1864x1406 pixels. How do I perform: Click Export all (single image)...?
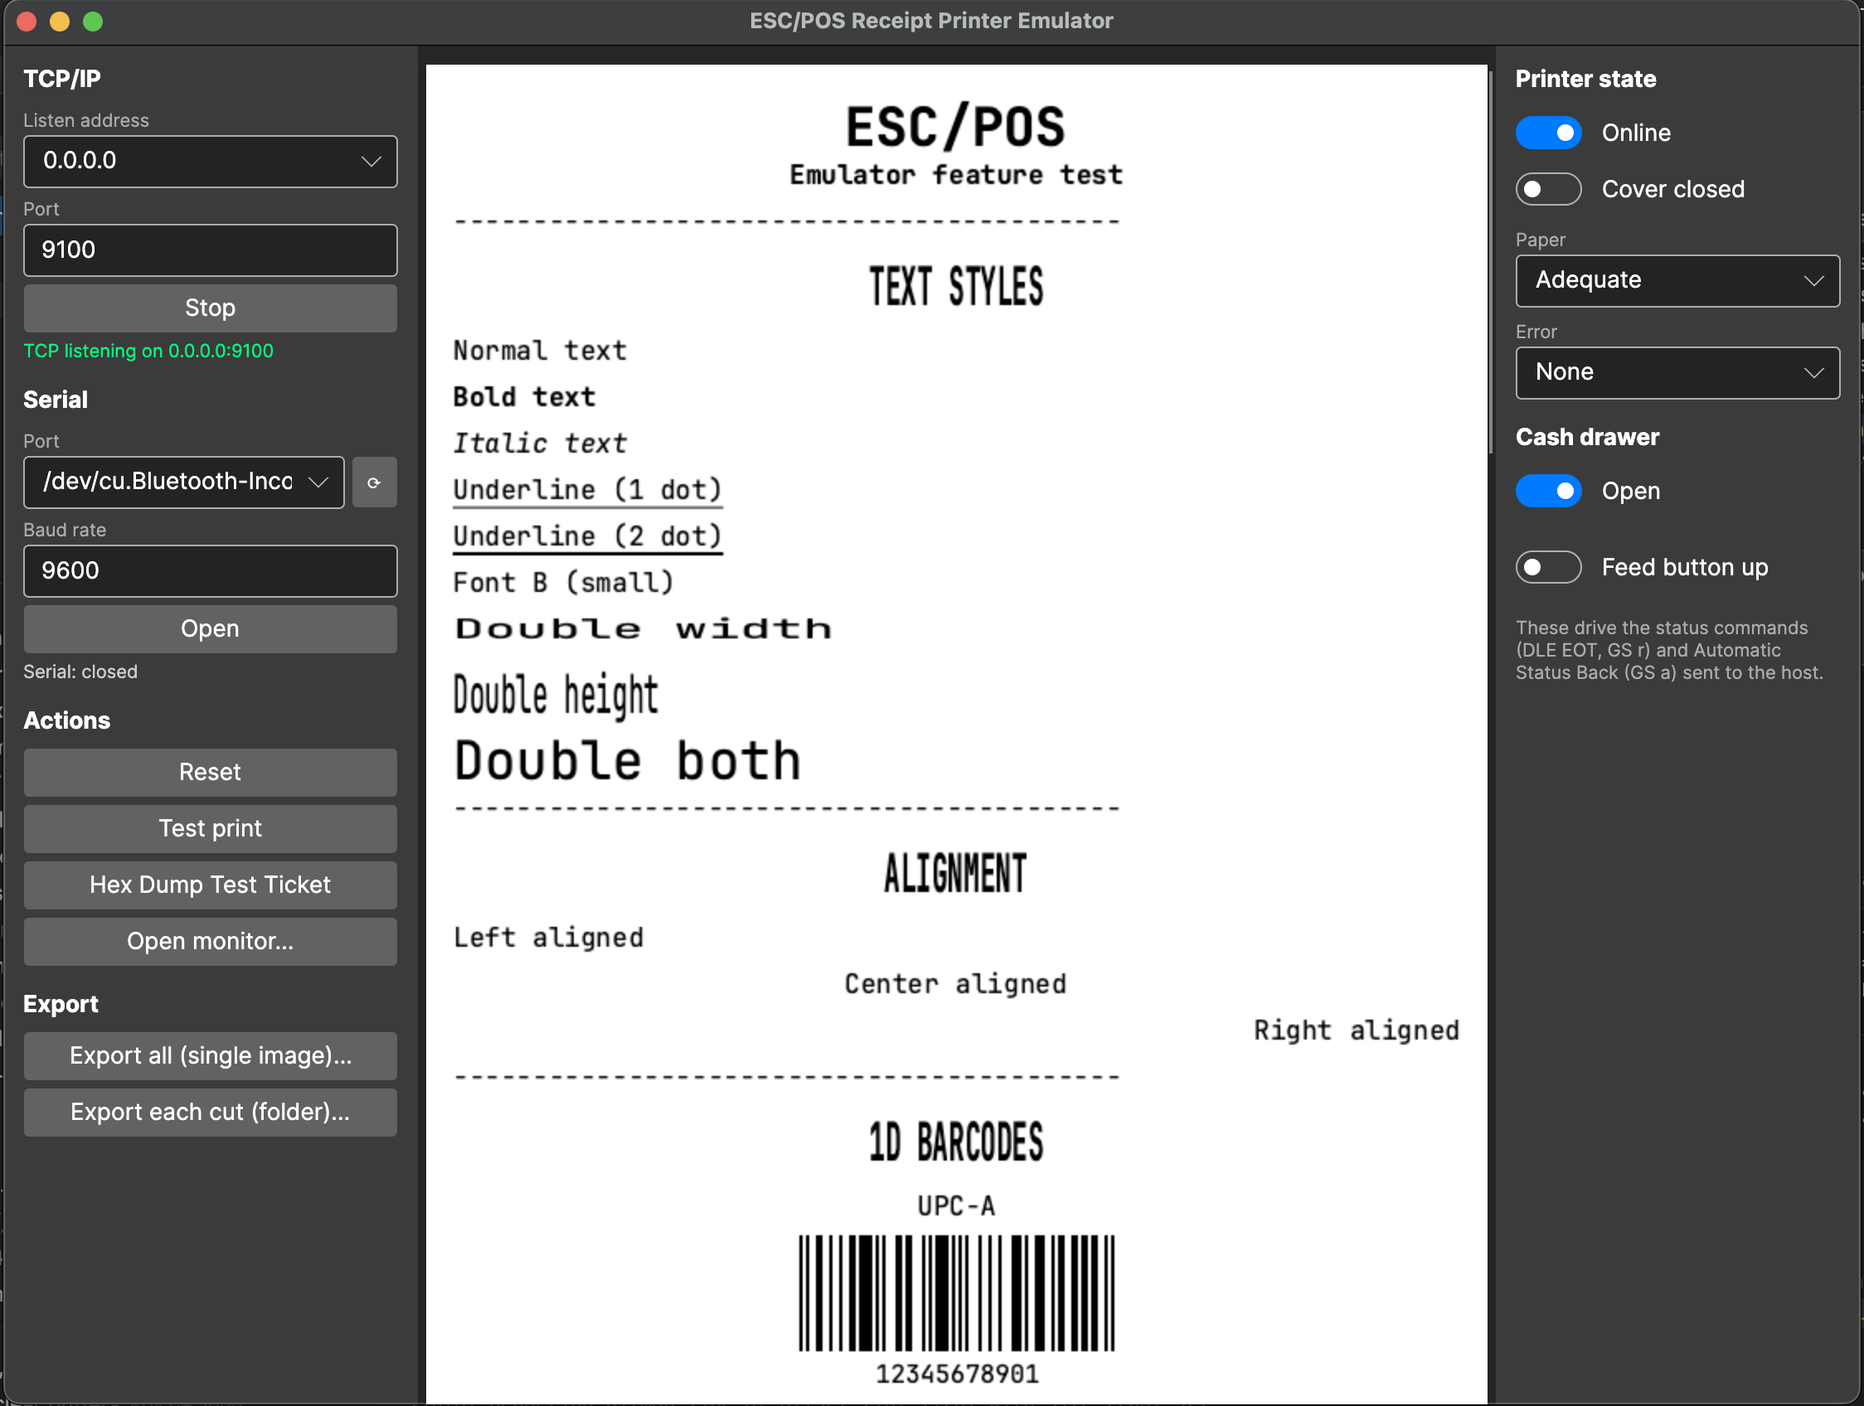click(x=210, y=1056)
